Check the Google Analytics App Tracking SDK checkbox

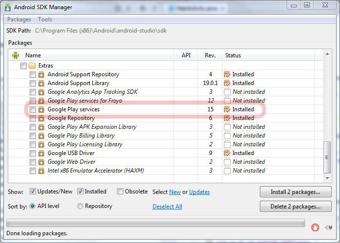(x=33, y=92)
